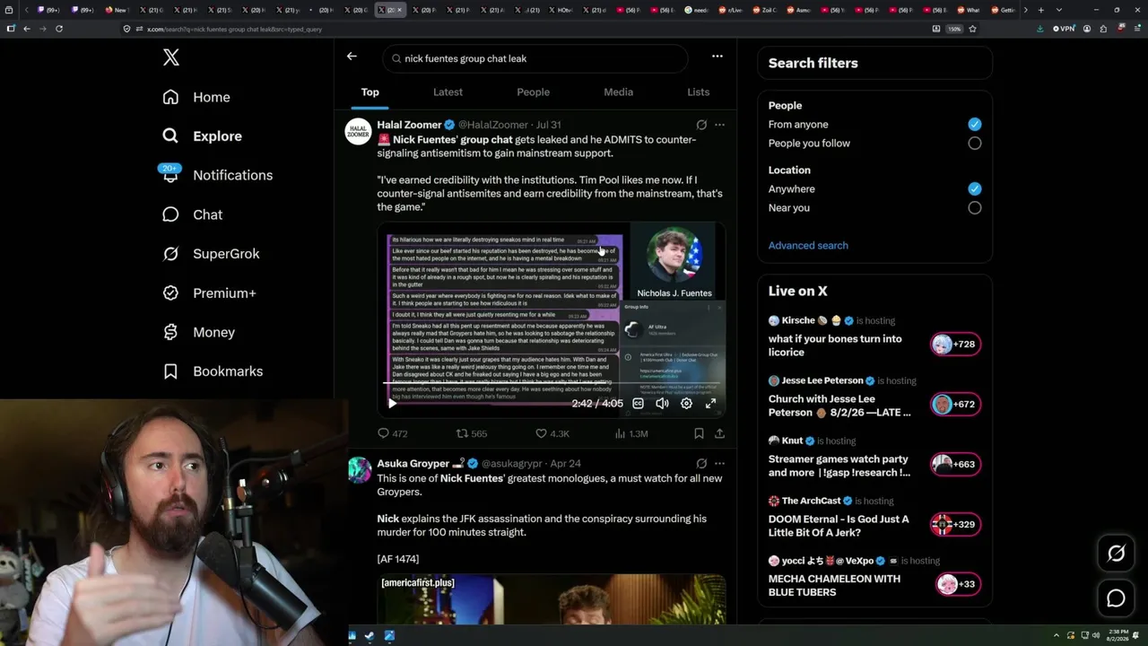Open Asuka Groyper profile avatar
The image size is (1148, 646).
point(359,470)
